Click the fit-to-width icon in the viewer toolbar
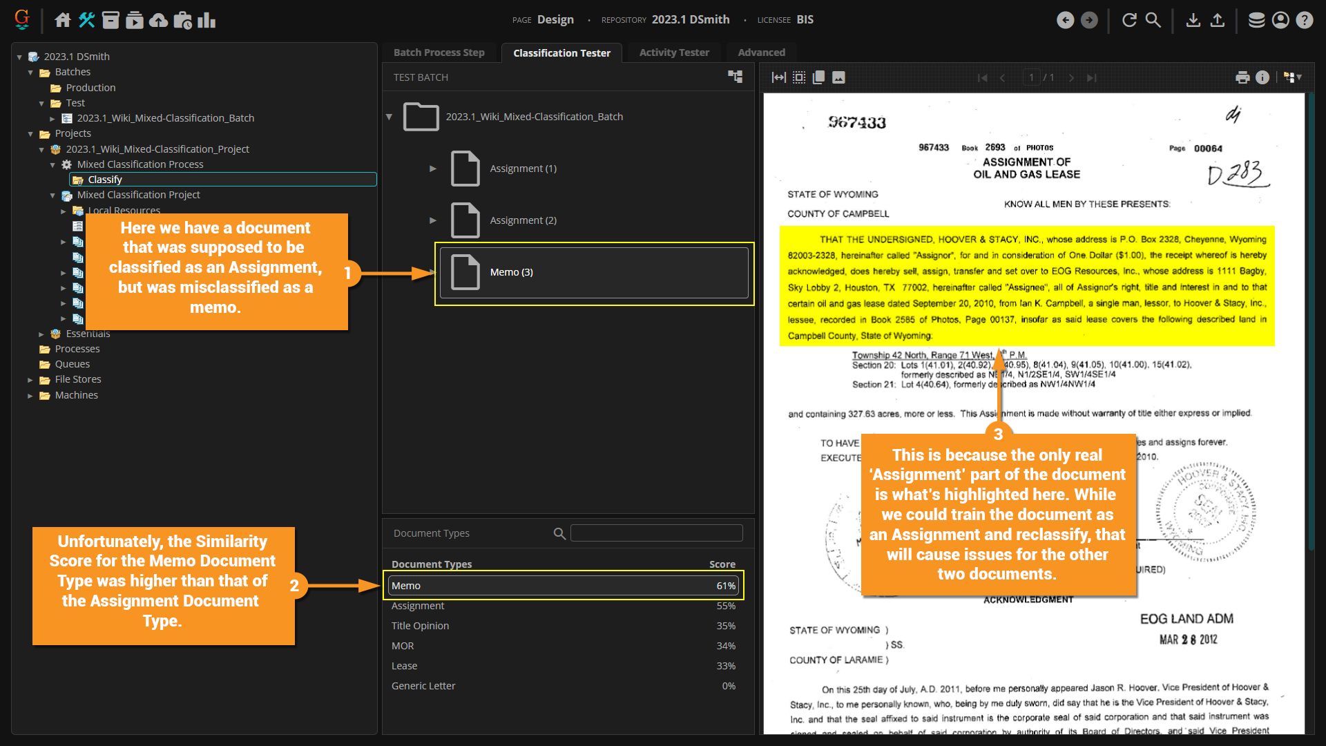Viewport: 1326px width, 746px height. coord(778,77)
